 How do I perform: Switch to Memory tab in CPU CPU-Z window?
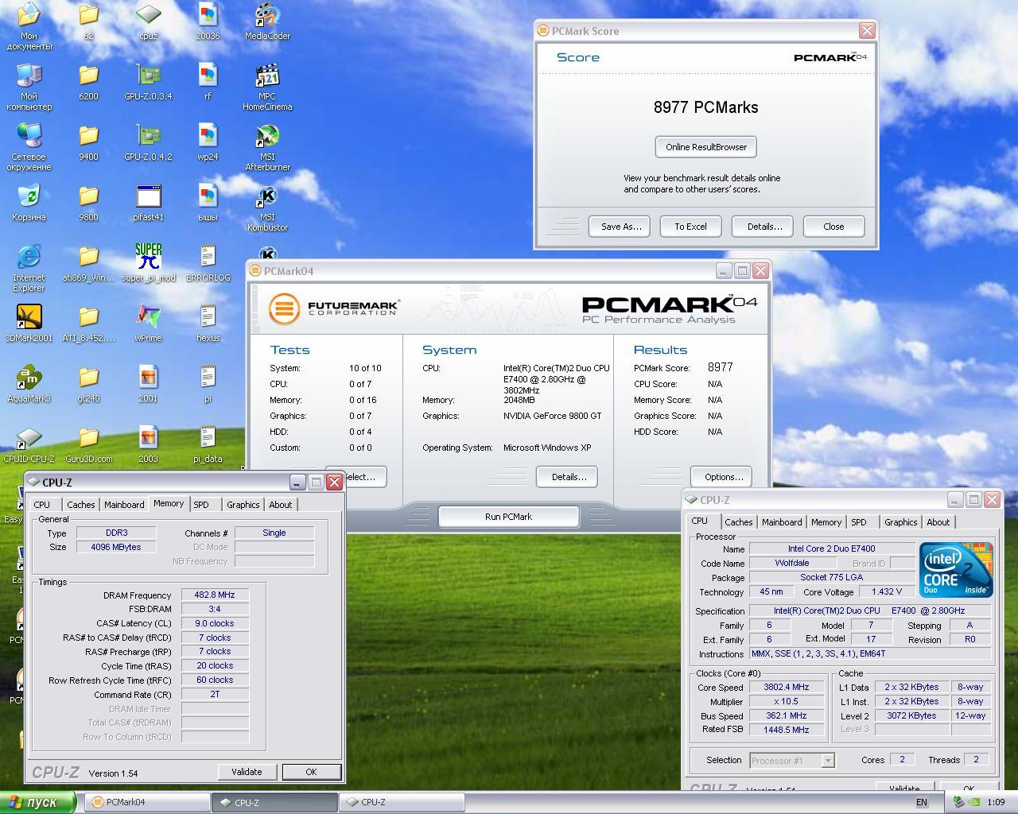[x=826, y=522]
